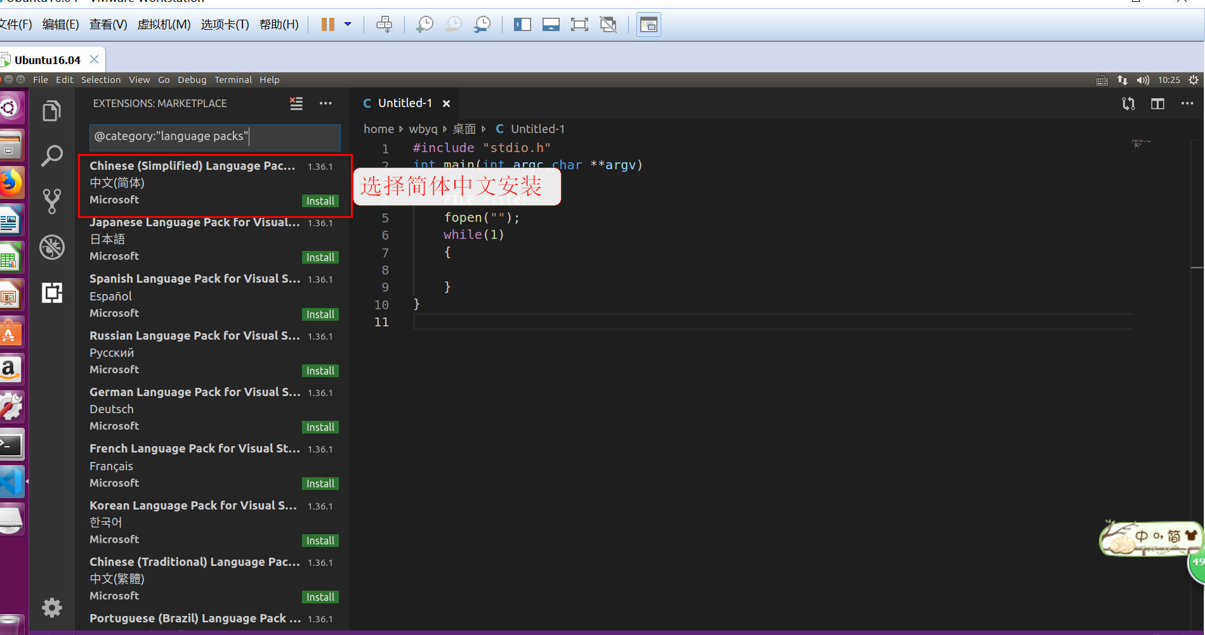
Task: Split the editor right
Action: coord(1157,103)
